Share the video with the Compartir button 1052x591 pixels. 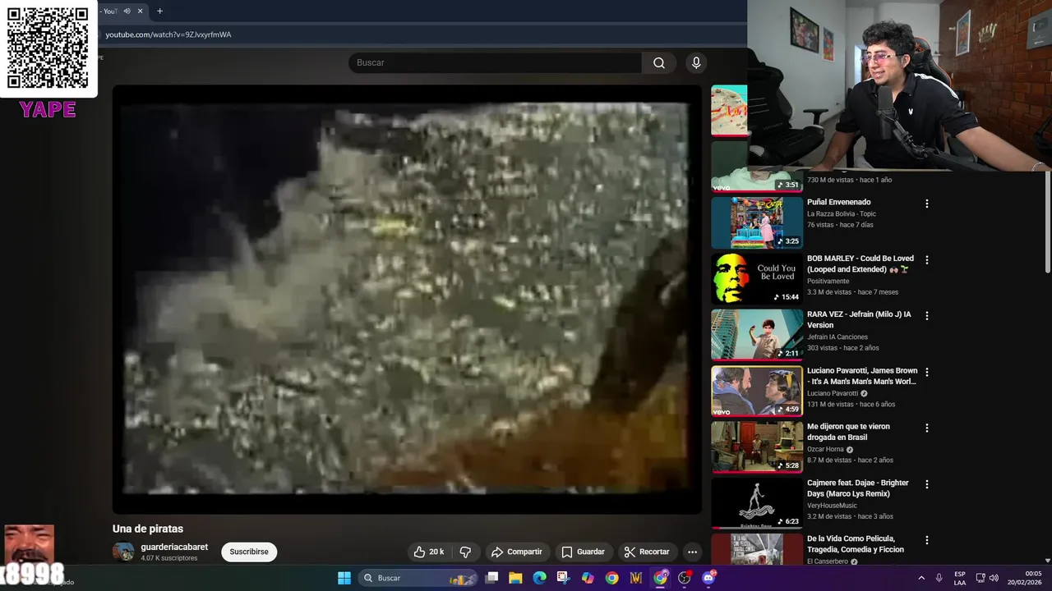click(x=516, y=552)
